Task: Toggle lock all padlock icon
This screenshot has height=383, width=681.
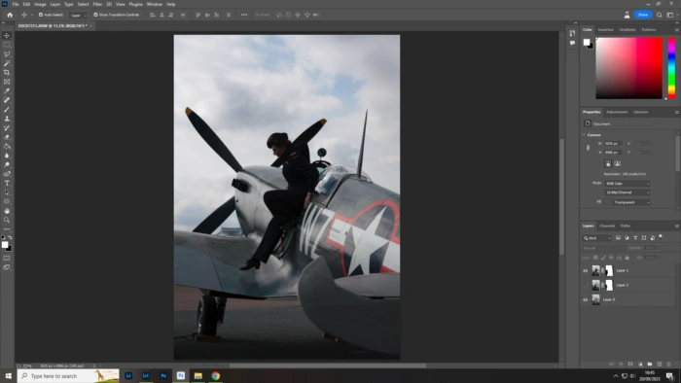Action: pyautogui.click(x=627, y=258)
